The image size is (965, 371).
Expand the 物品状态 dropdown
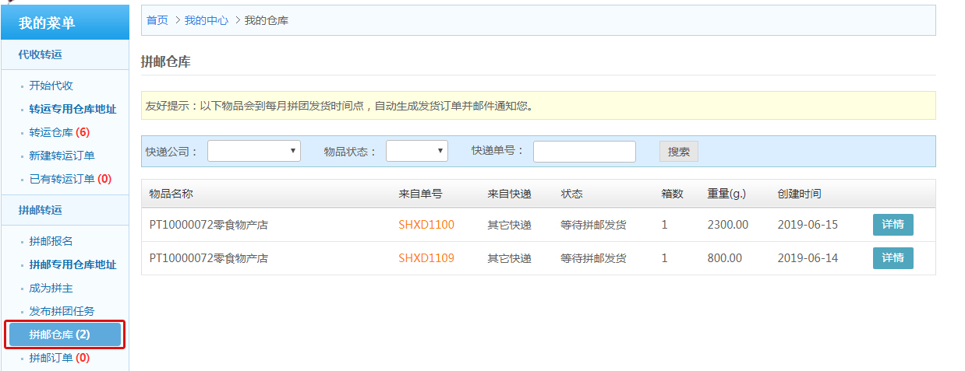click(416, 151)
